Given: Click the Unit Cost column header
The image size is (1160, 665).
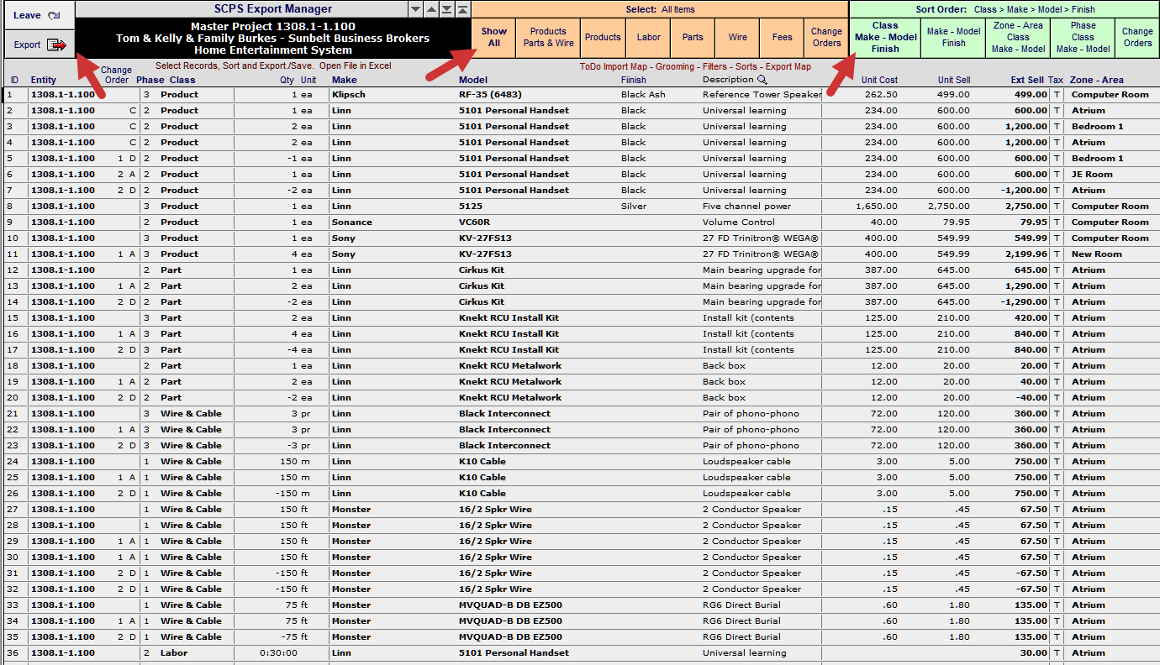Looking at the screenshot, I should (x=879, y=81).
